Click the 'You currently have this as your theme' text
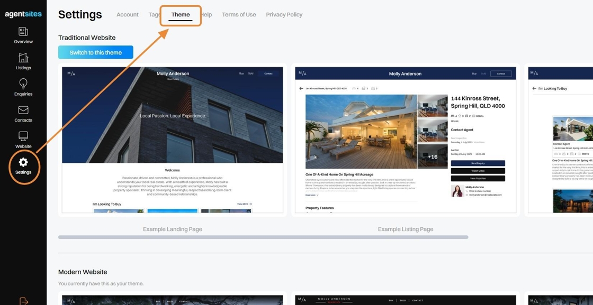This screenshot has width=593, height=305. coord(101,283)
